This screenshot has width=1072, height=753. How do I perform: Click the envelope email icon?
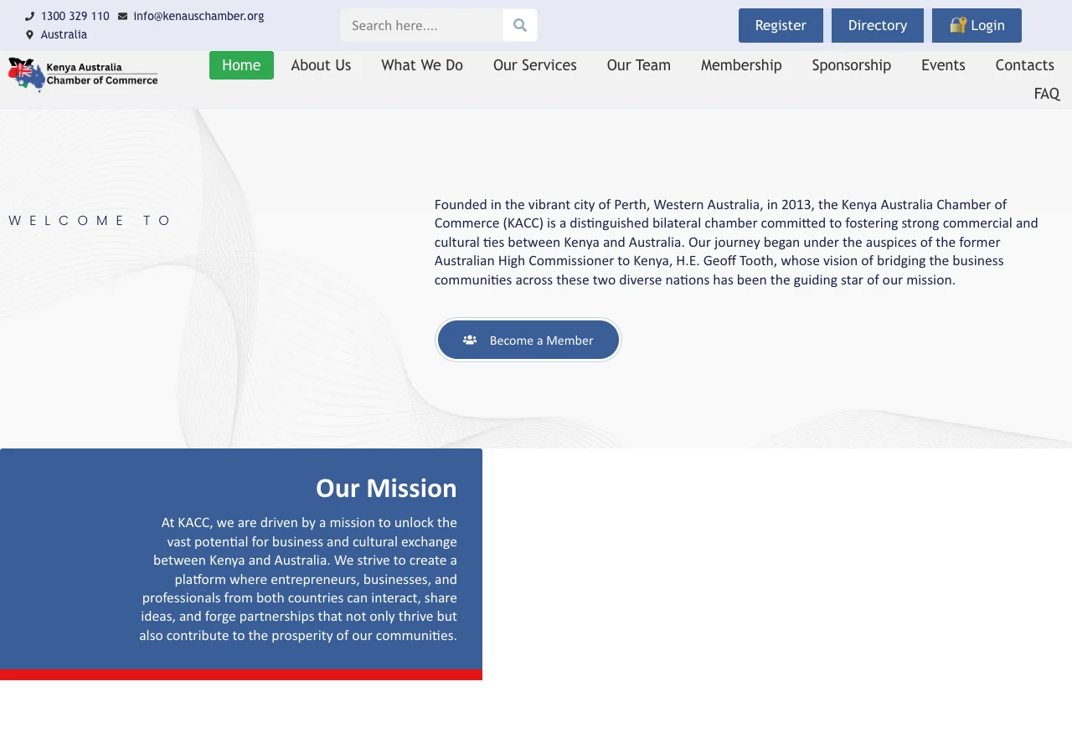pyautogui.click(x=123, y=16)
